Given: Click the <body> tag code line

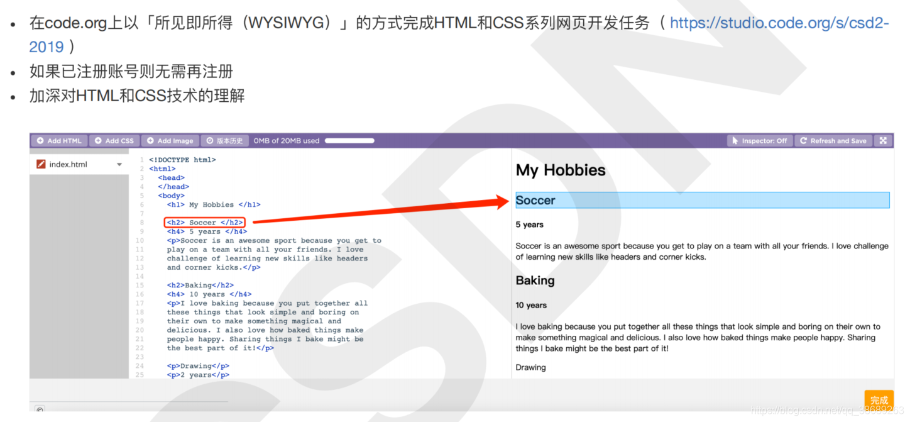Looking at the screenshot, I should point(171,196).
